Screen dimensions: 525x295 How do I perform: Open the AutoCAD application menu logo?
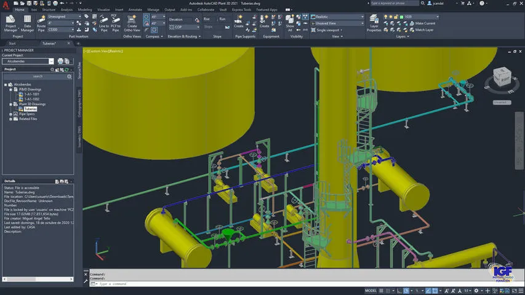click(x=6, y=5)
